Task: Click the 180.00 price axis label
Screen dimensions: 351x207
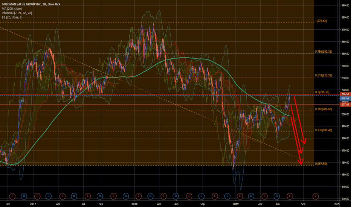Action: [x=345, y=138]
